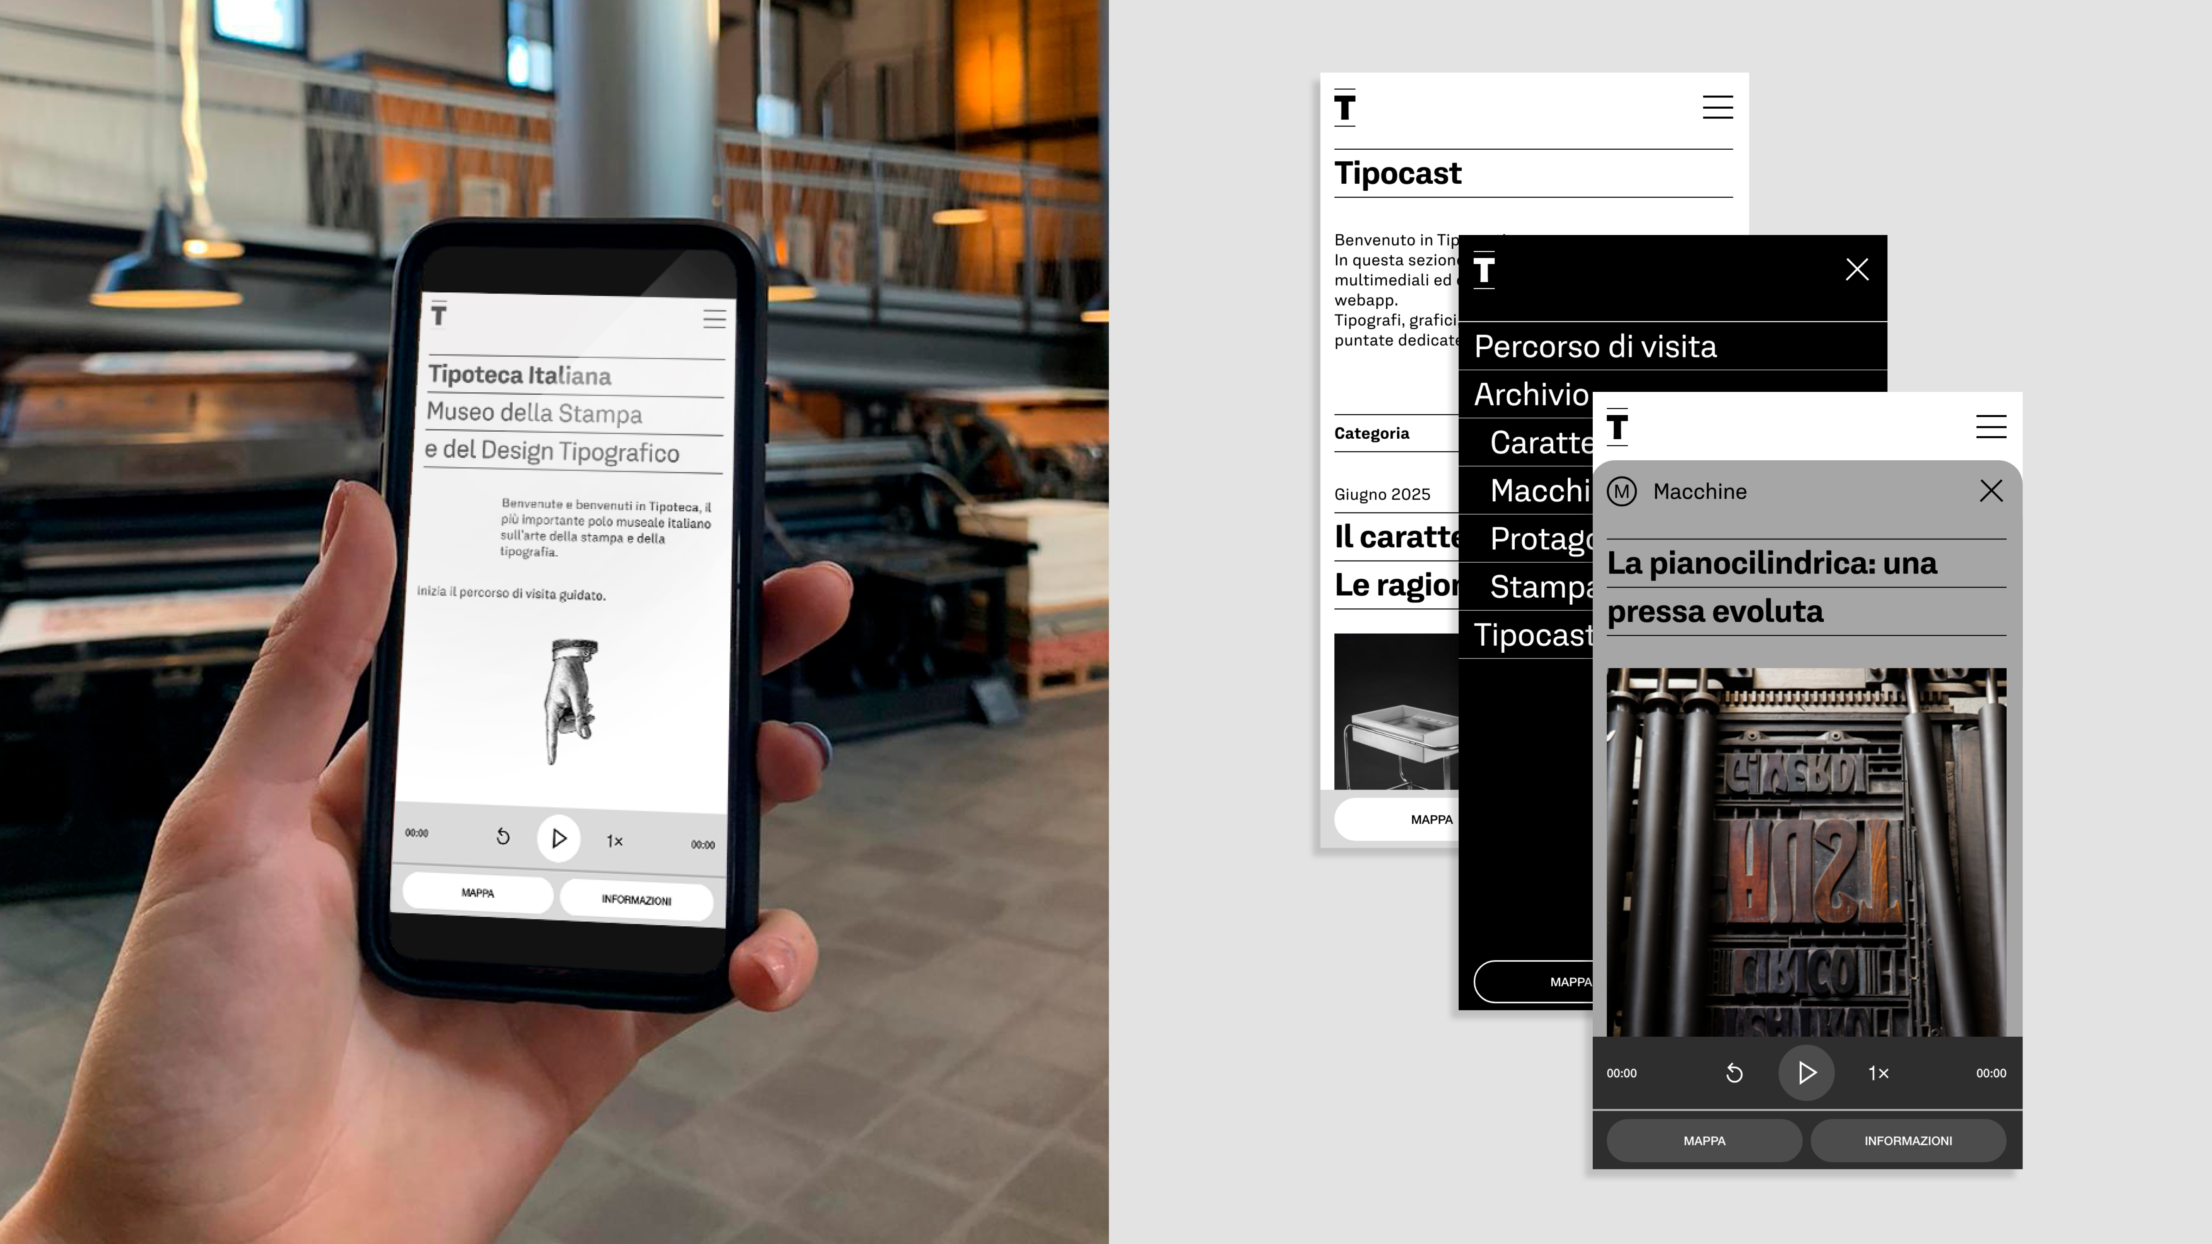This screenshot has width=2212, height=1244.
Task: Click the T logo in black menu
Action: [1484, 270]
